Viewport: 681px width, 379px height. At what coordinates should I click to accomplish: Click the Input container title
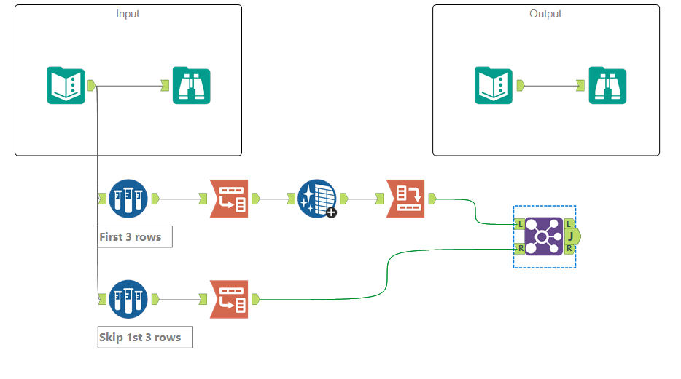point(128,14)
